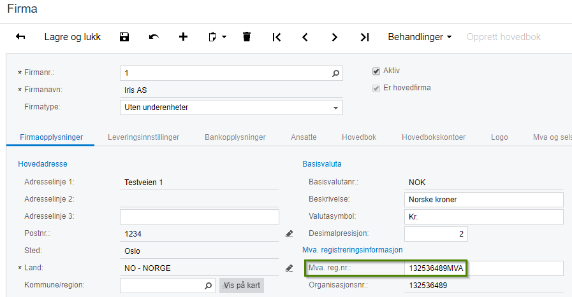The width and height of the screenshot is (572, 297).
Task: Click the Lagre og lukk button
Action: coord(73,37)
